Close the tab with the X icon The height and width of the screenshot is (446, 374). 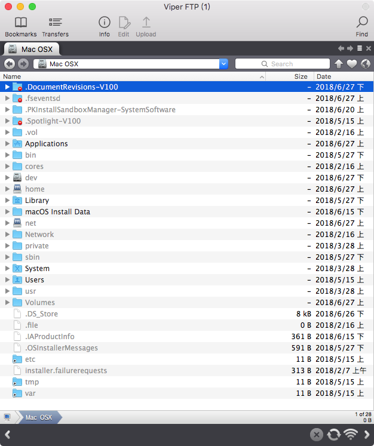pyautogui.click(x=368, y=48)
